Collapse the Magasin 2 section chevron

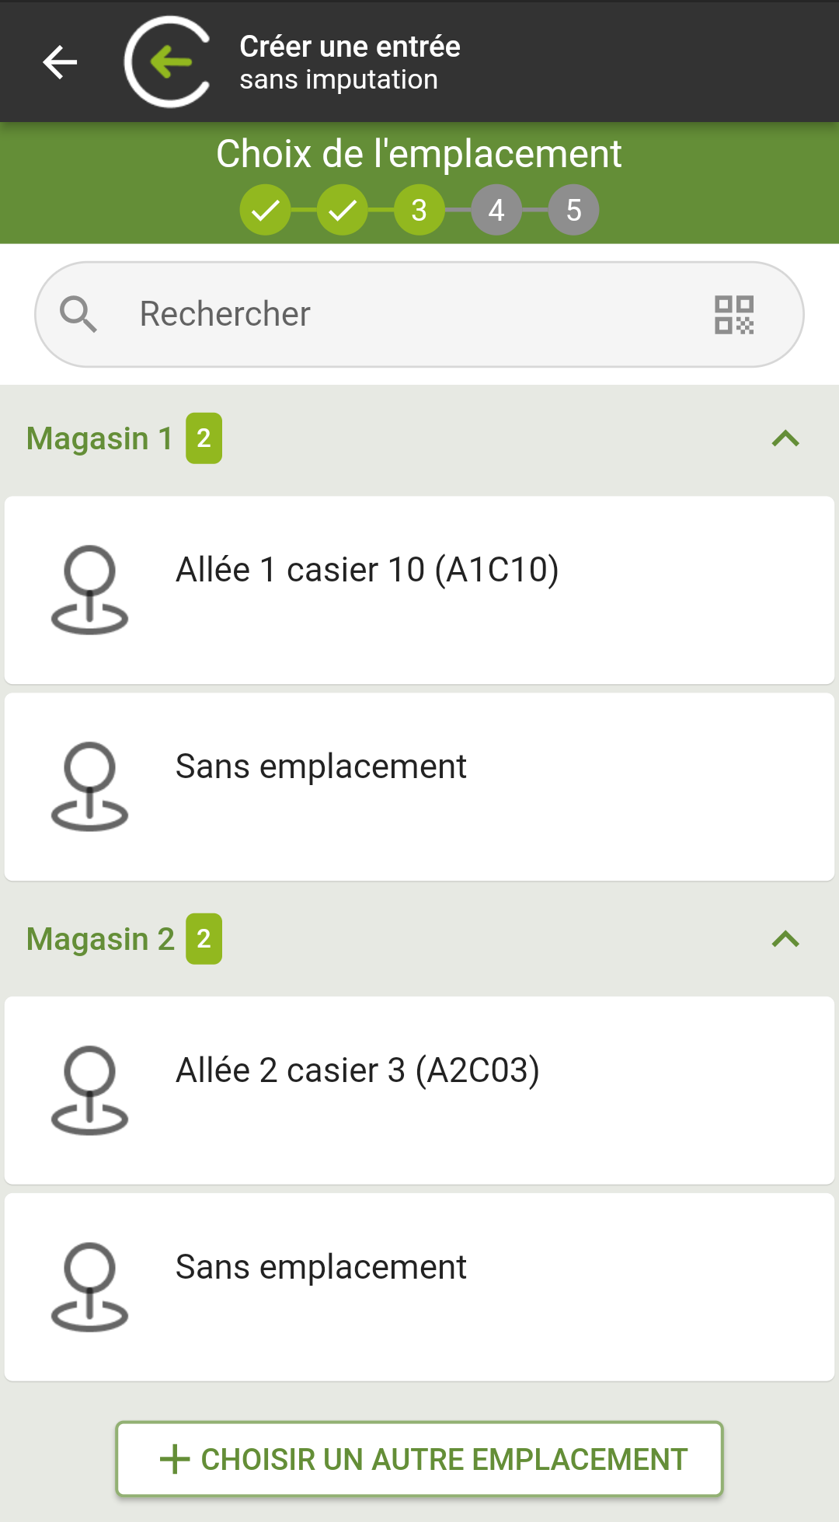click(x=785, y=939)
